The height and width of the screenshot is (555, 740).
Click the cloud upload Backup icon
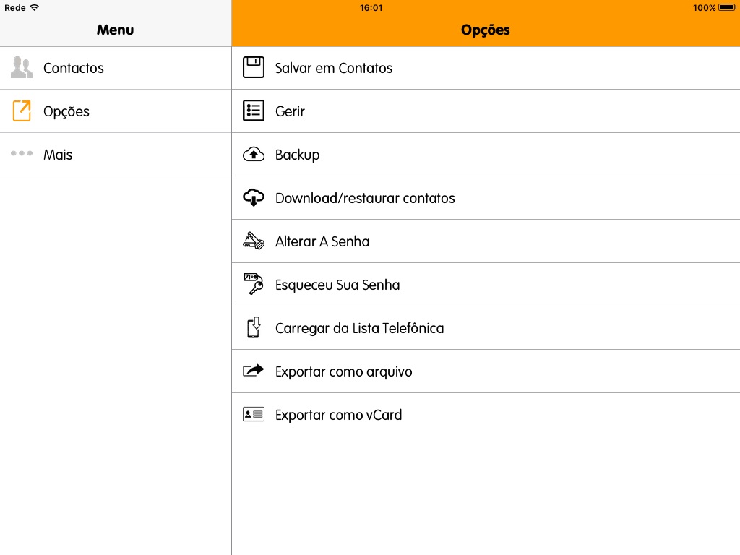coord(254,155)
